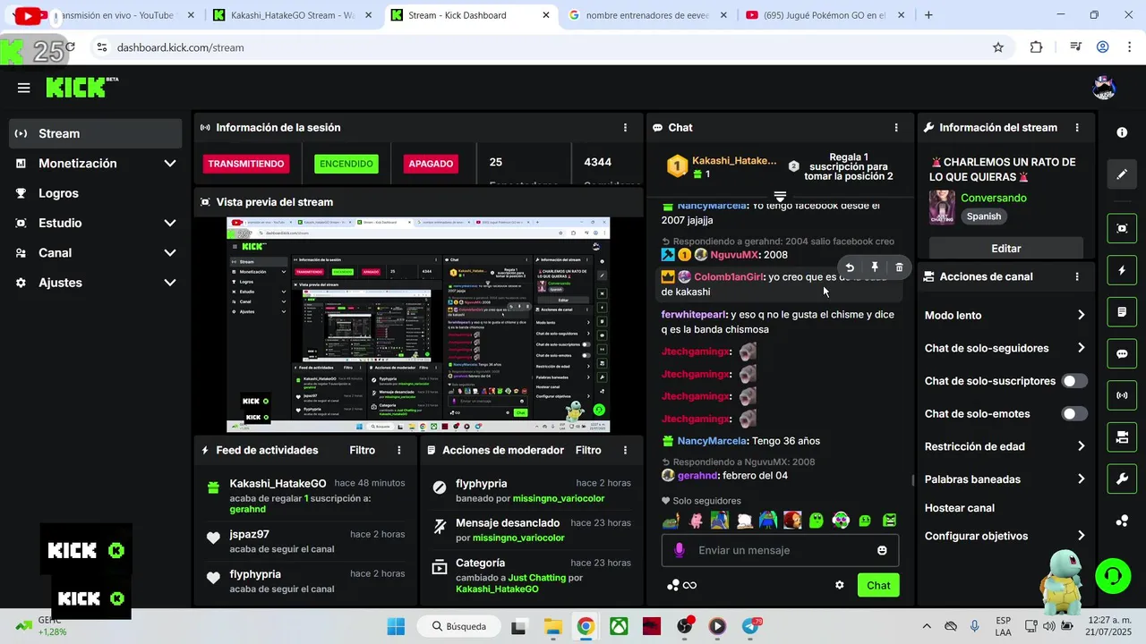Viewport: 1146px width, 644px height.
Task: Toggle the chat bubble icon in right sidebar
Action: 1122,353
